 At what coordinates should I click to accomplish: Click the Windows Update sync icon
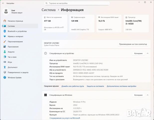pyautogui.click(x=5, y=77)
